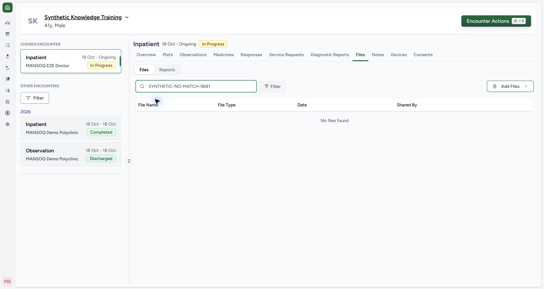Open the dollar billing sidebar icon
Image resolution: width=544 pixels, height=289 pixels.
click(8, 113)
